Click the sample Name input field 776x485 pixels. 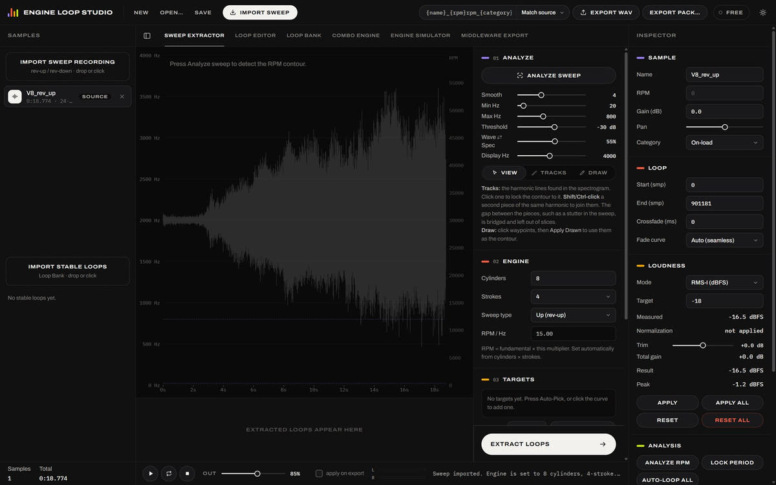pos(724,74)
